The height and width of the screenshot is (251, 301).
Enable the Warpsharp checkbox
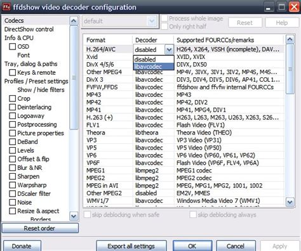(x=13, y=185)
